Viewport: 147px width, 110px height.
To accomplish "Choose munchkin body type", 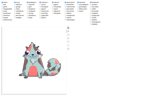I will click(40, 13).
